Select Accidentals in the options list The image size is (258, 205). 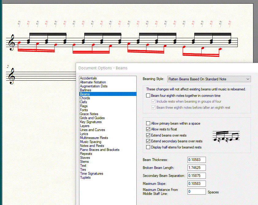point(88,78)
